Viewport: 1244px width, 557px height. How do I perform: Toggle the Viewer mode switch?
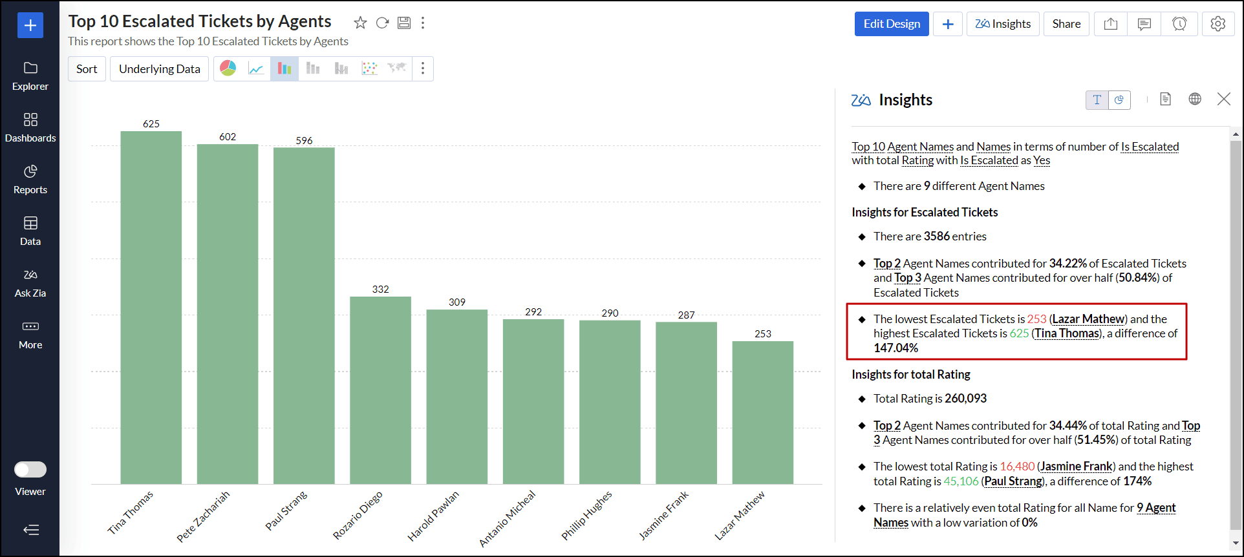[30, 469]
